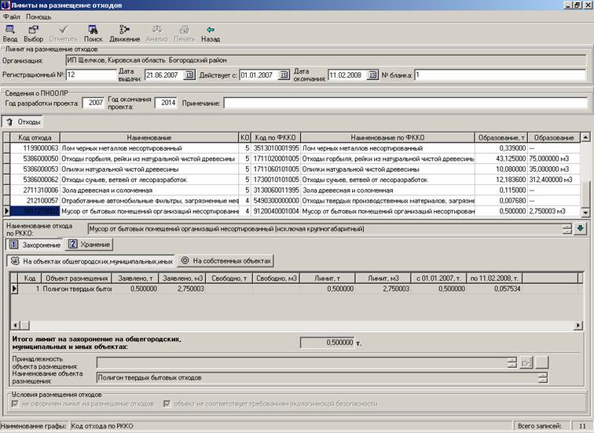Toggle 'объект не соответствует требованиям' checkbox
Screen dimensions: 594x433
point(167,403)
